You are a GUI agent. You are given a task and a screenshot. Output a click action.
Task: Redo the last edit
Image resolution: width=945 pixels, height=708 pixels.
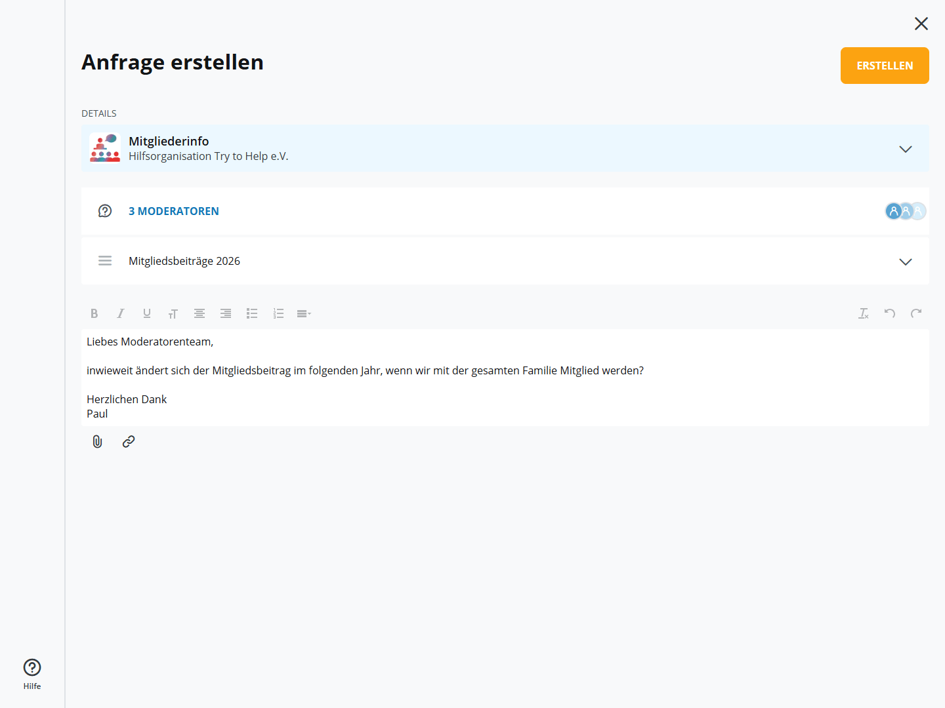pos(916,313)
